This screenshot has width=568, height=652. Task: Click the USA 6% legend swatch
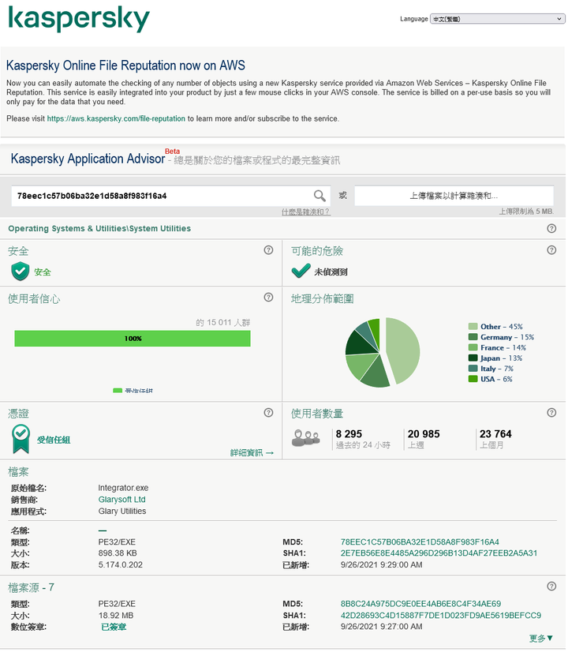click(x=473, y=379)
